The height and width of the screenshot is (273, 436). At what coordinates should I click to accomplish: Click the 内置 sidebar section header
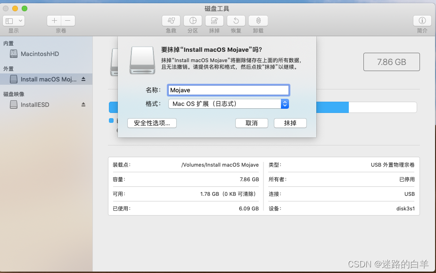click(x=8, y=43)
